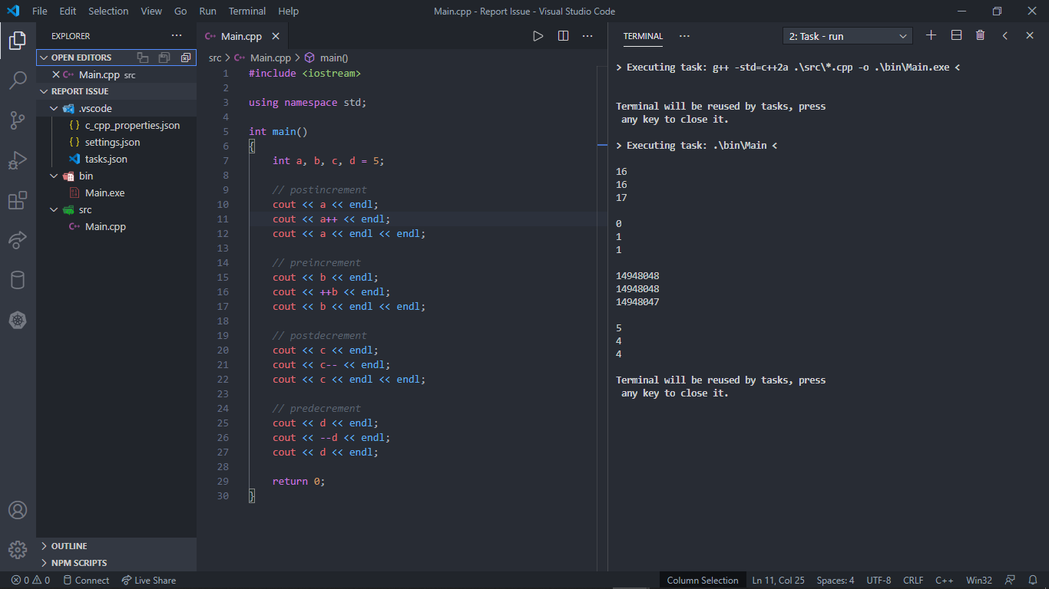The width and height of the screenshot is (1049, 589).
Task: Open the Kubernetes view in the activity bar
Action: (18, 320)
